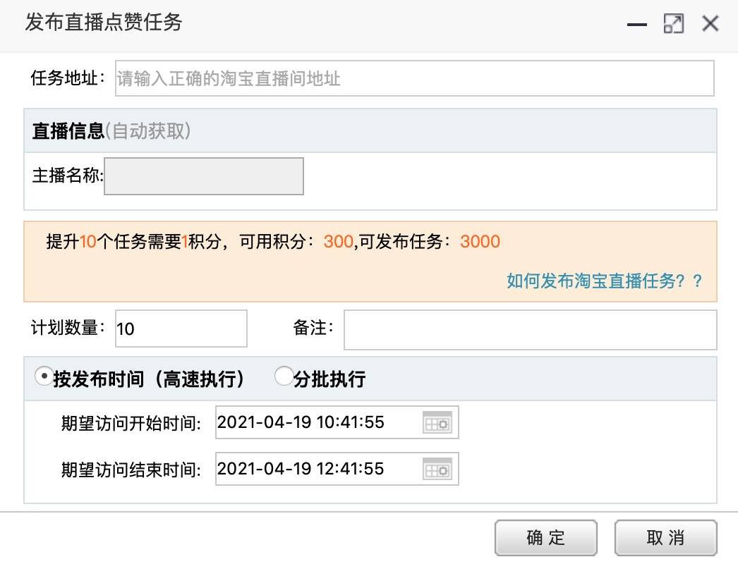
Task: Click the 取消 button
Action: click(x=666, y=538)
